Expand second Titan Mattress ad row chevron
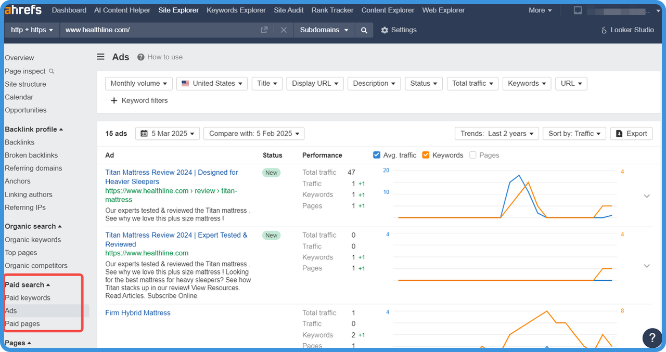666x352 pixels. tap(647, 266)
